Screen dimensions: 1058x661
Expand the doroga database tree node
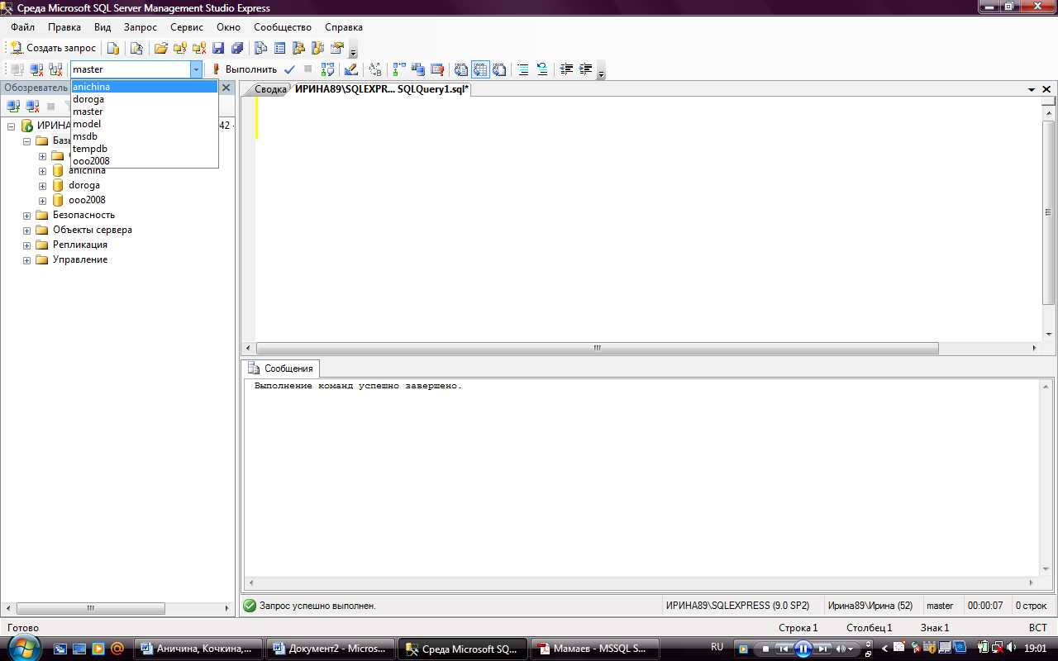click(42, 186)
